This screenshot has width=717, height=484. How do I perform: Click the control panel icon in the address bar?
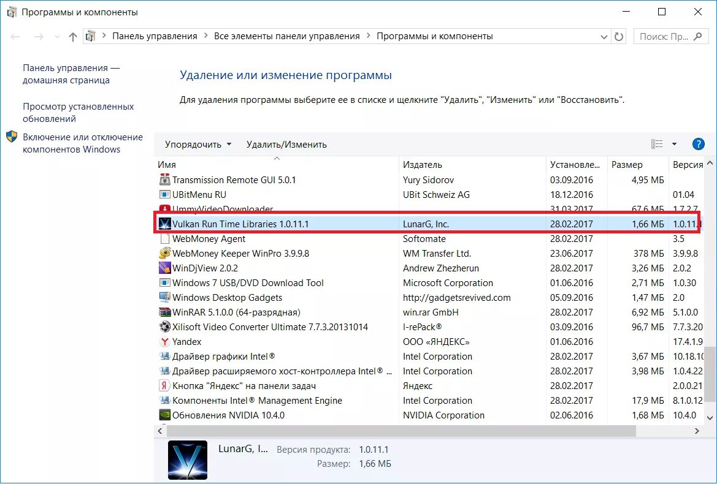pyautogui.click(x=91, y=36)
